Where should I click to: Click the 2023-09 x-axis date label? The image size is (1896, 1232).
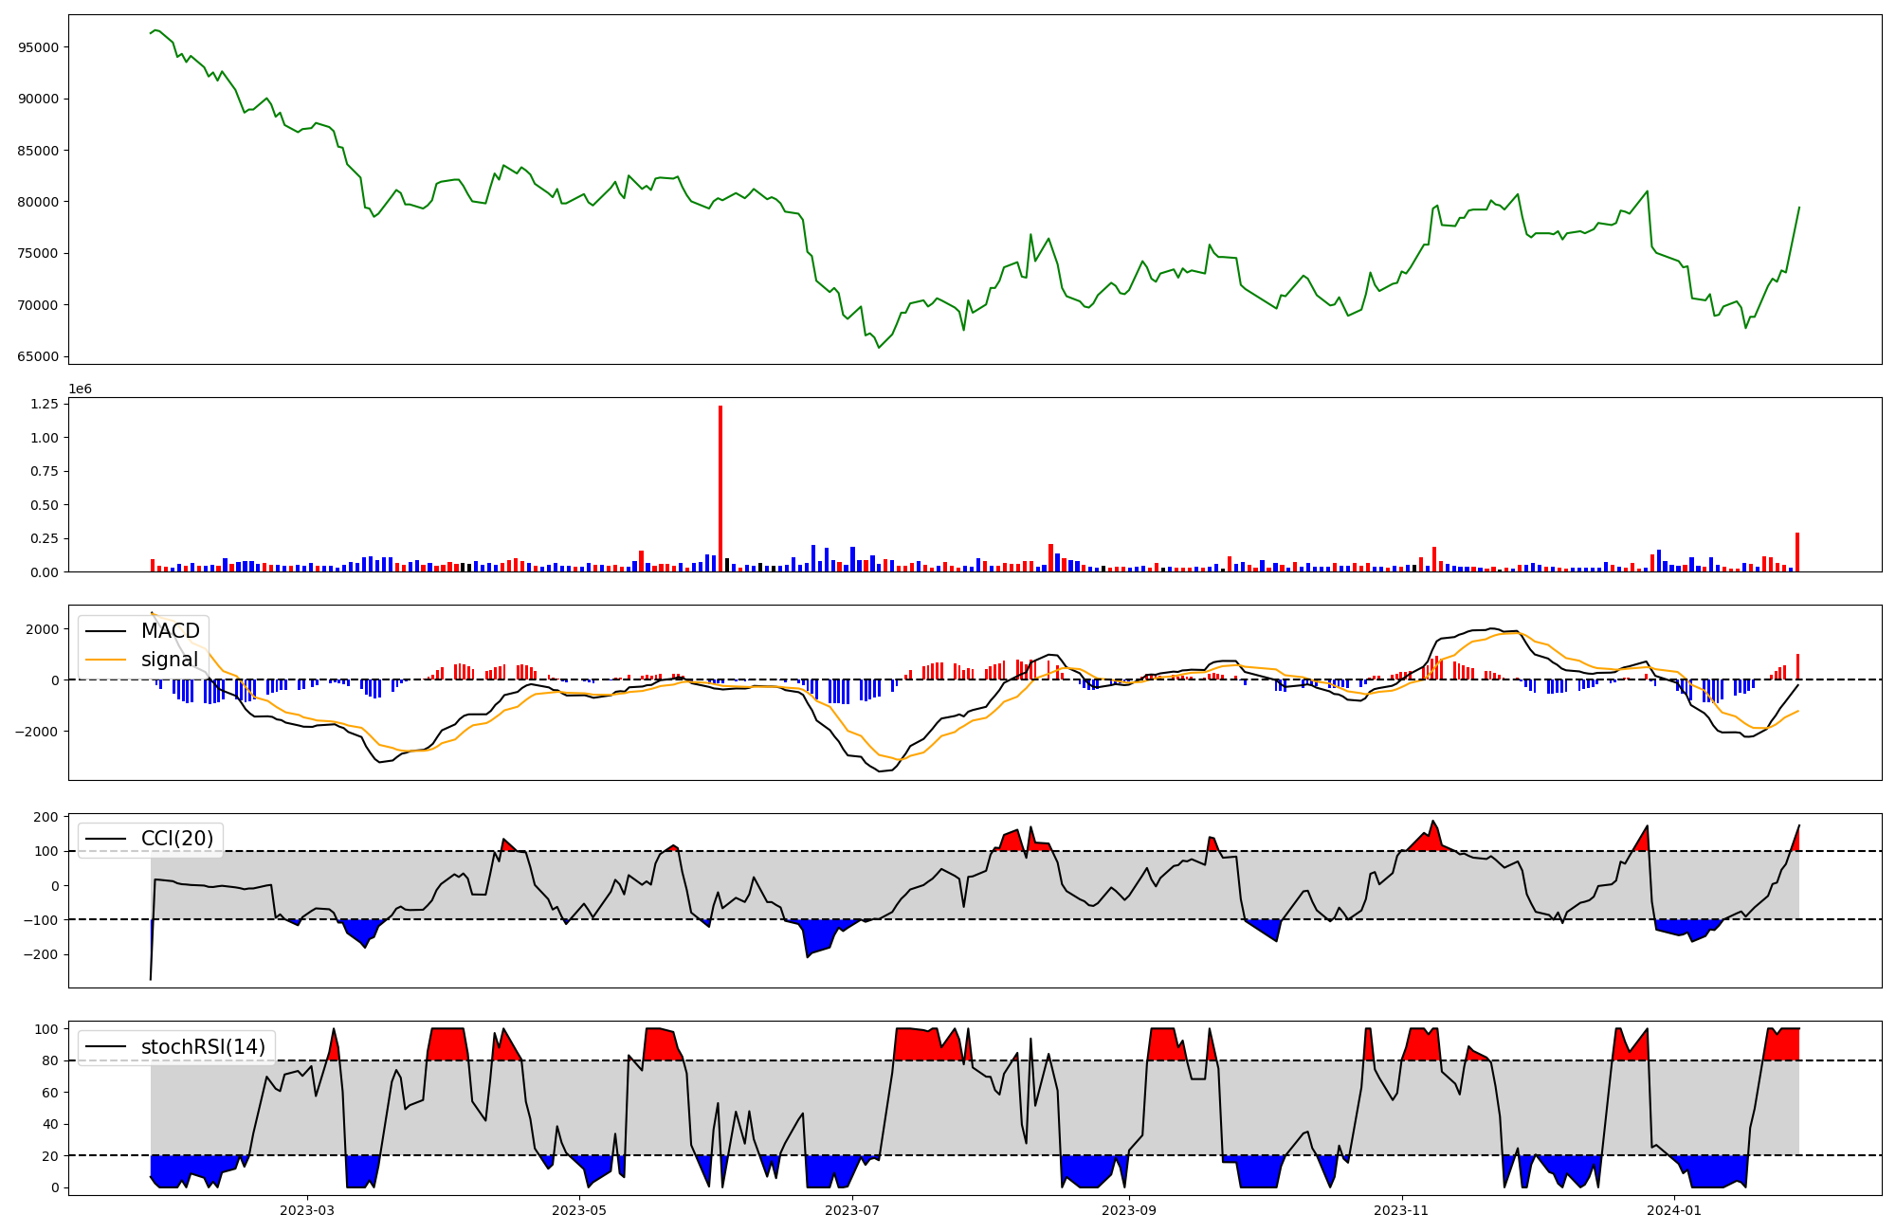click(1128, 1210)
